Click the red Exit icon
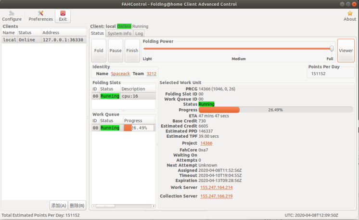The height and width of the screenshot is (220, 359). (63, 16)
